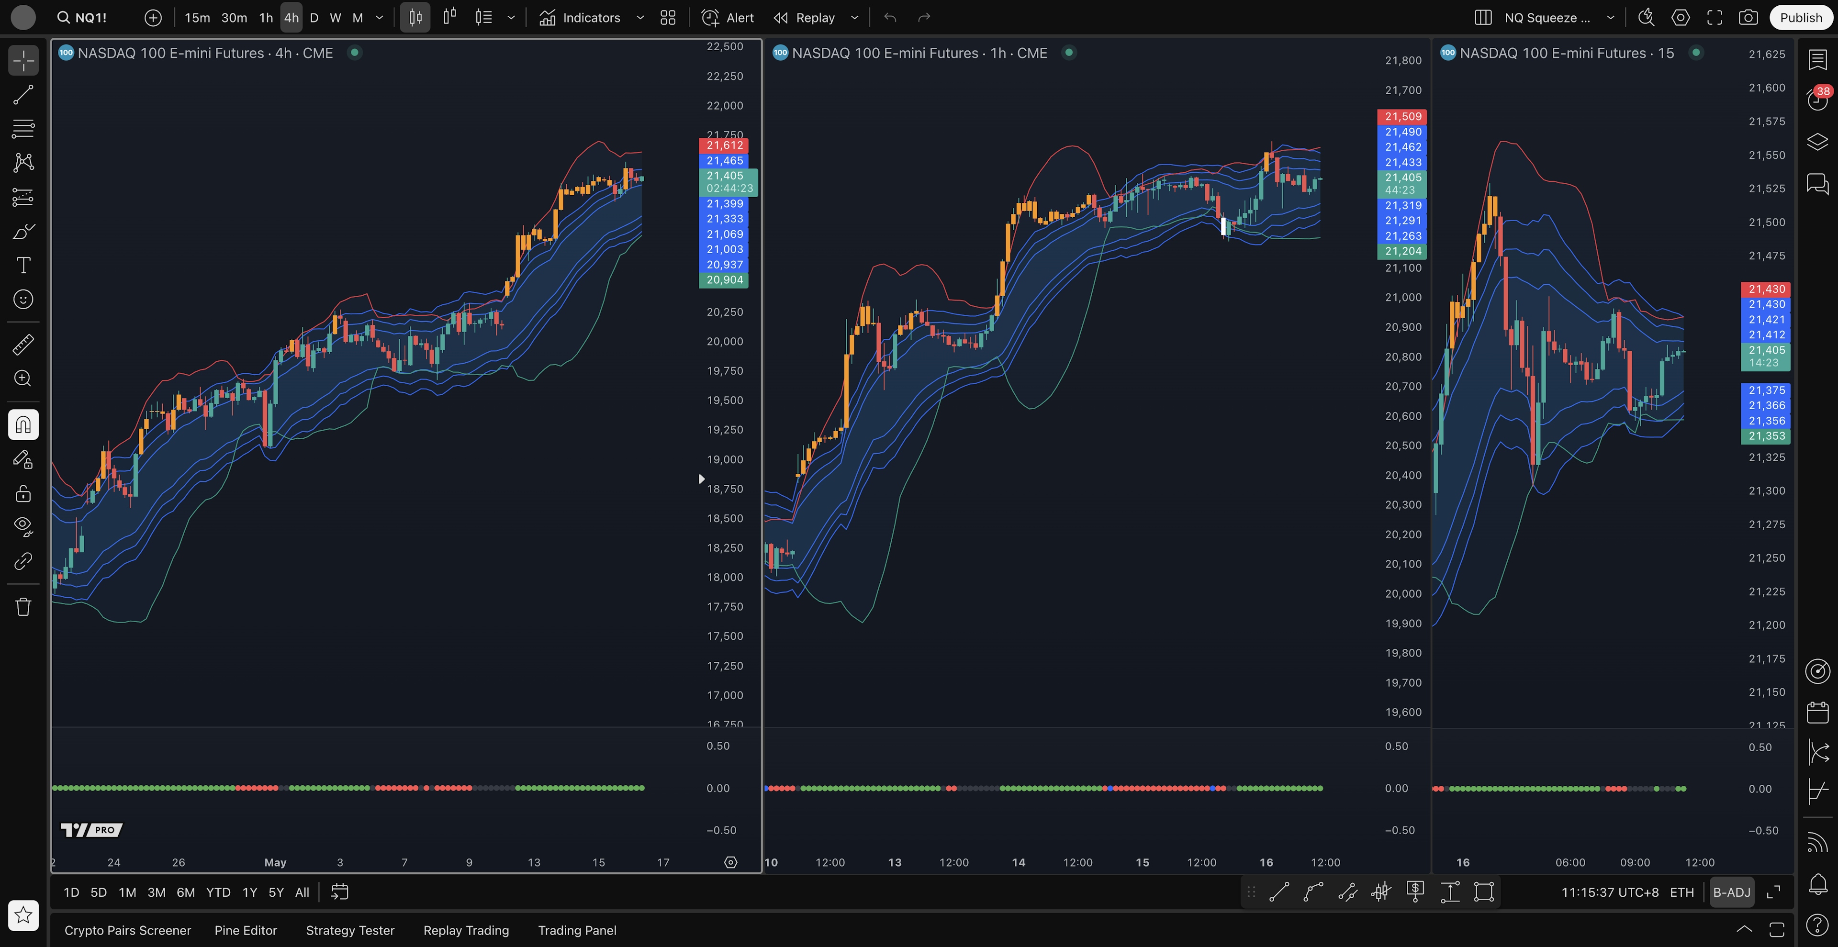Remove drawings with the trash icon
Image resolution: width=1838 pixels, height=947 pixels.
click(x=23, y=607)
